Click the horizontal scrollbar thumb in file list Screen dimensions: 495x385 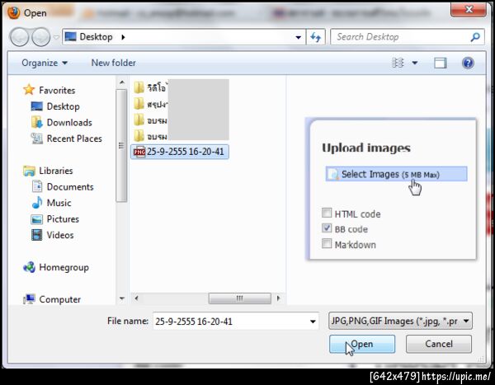[x=239, y=298]
